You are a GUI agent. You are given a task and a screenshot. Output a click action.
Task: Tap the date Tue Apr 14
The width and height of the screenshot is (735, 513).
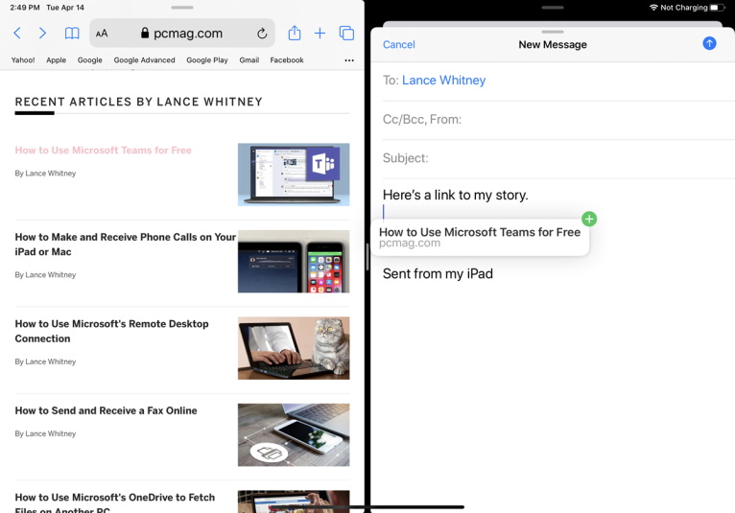65,8
